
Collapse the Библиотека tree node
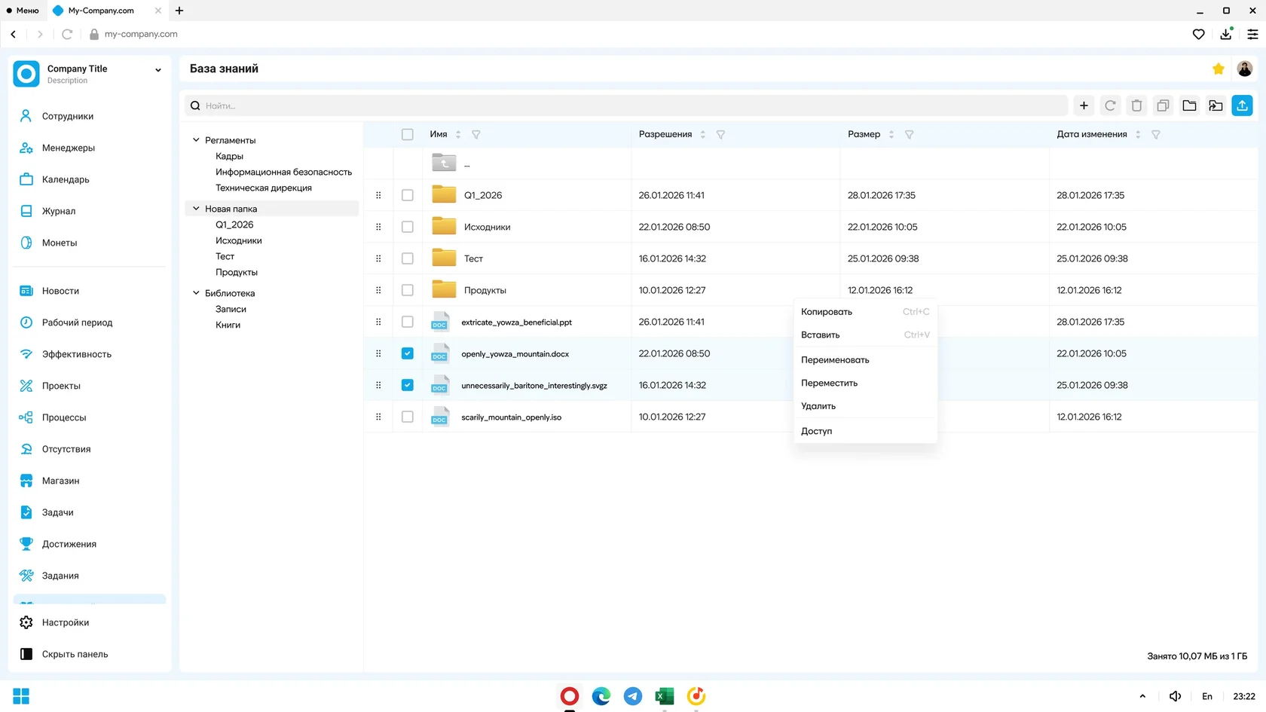(196, 293)
